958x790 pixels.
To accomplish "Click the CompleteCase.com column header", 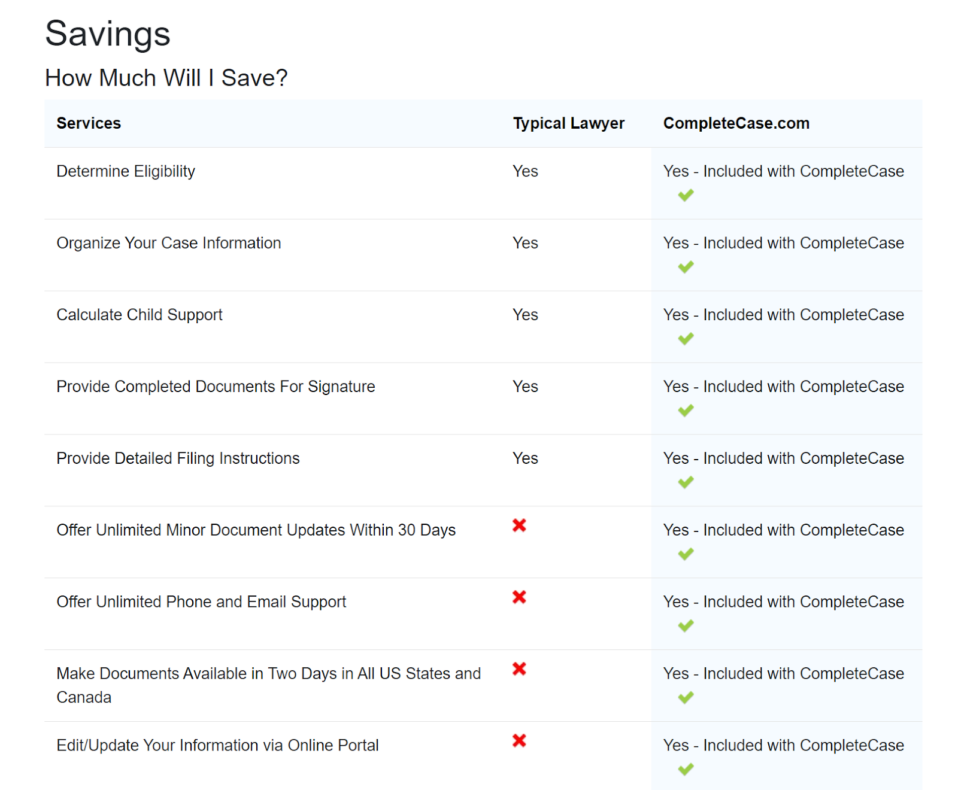I will click(736, 123).
